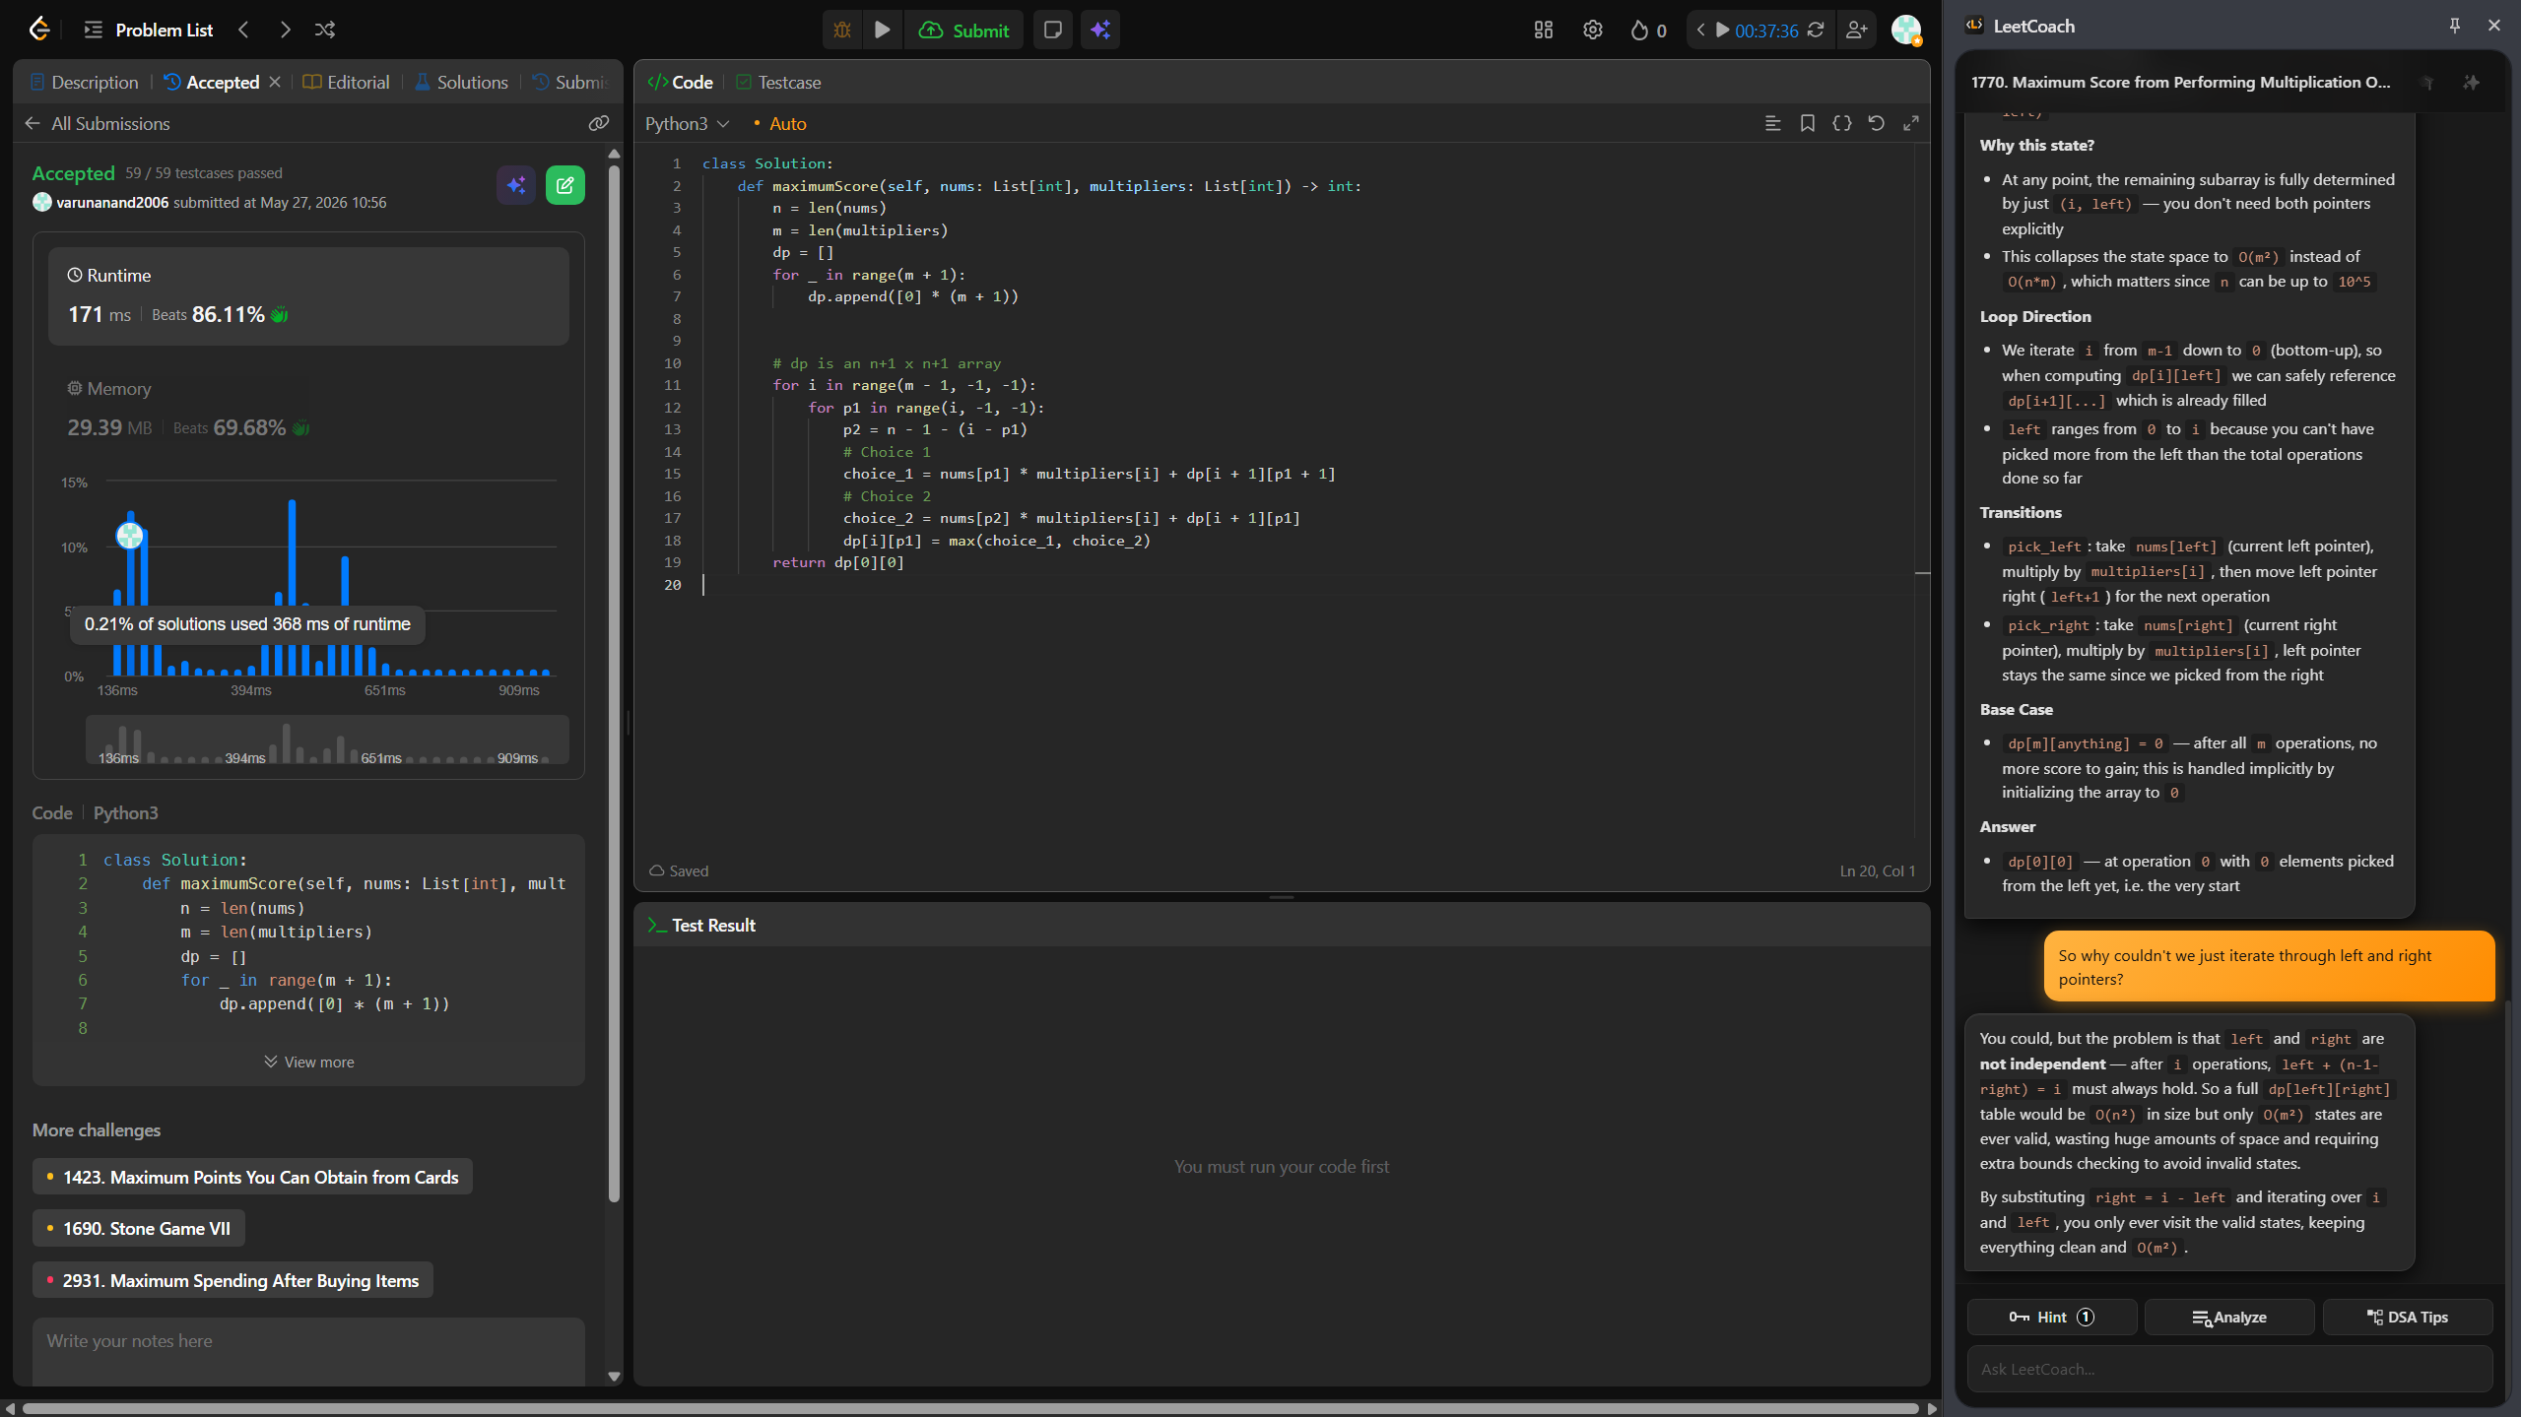Click the runtime distribution range slider

coord(327,740)
